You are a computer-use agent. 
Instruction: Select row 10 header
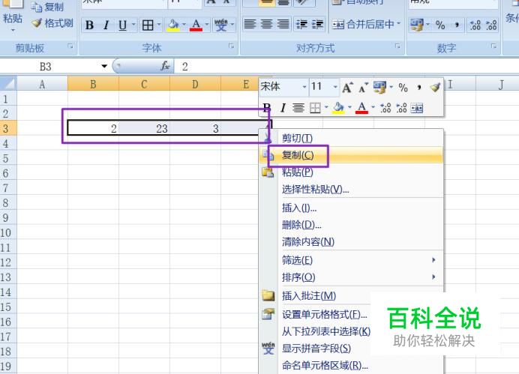pyautogui.click(x=8, y=233)
